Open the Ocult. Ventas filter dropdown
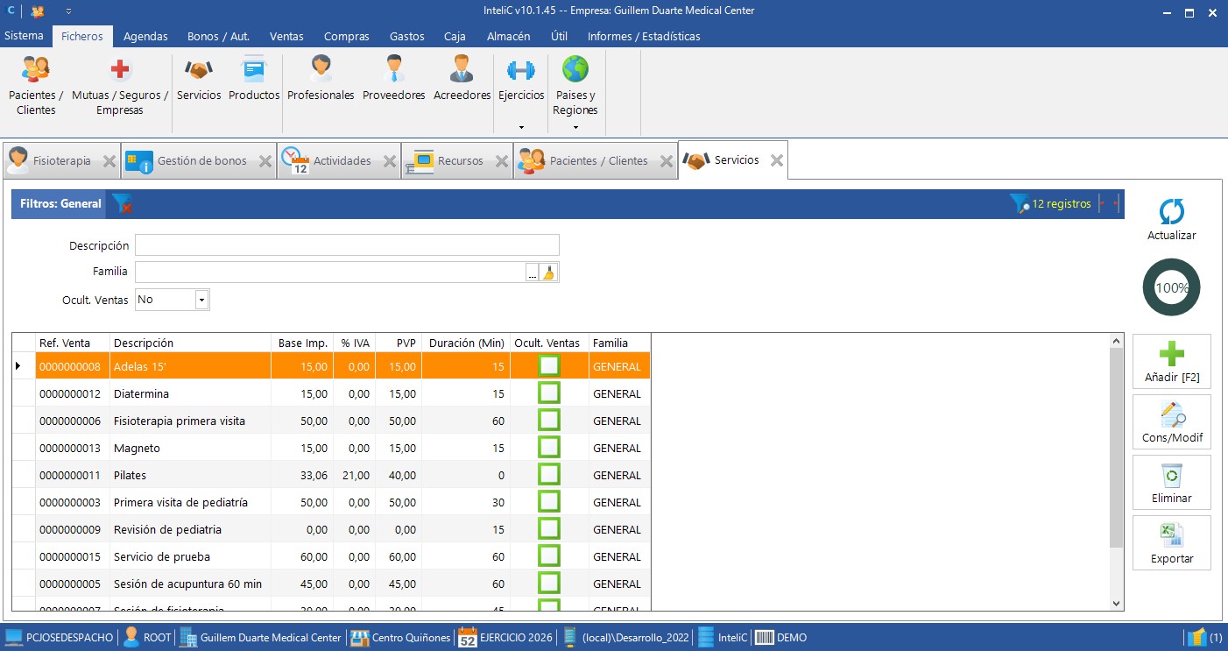1228x651 pixels. 201,300
